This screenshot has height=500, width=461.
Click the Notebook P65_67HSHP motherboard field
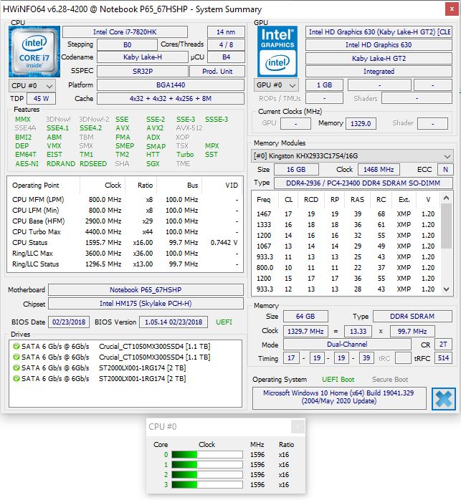pos(146,290)
